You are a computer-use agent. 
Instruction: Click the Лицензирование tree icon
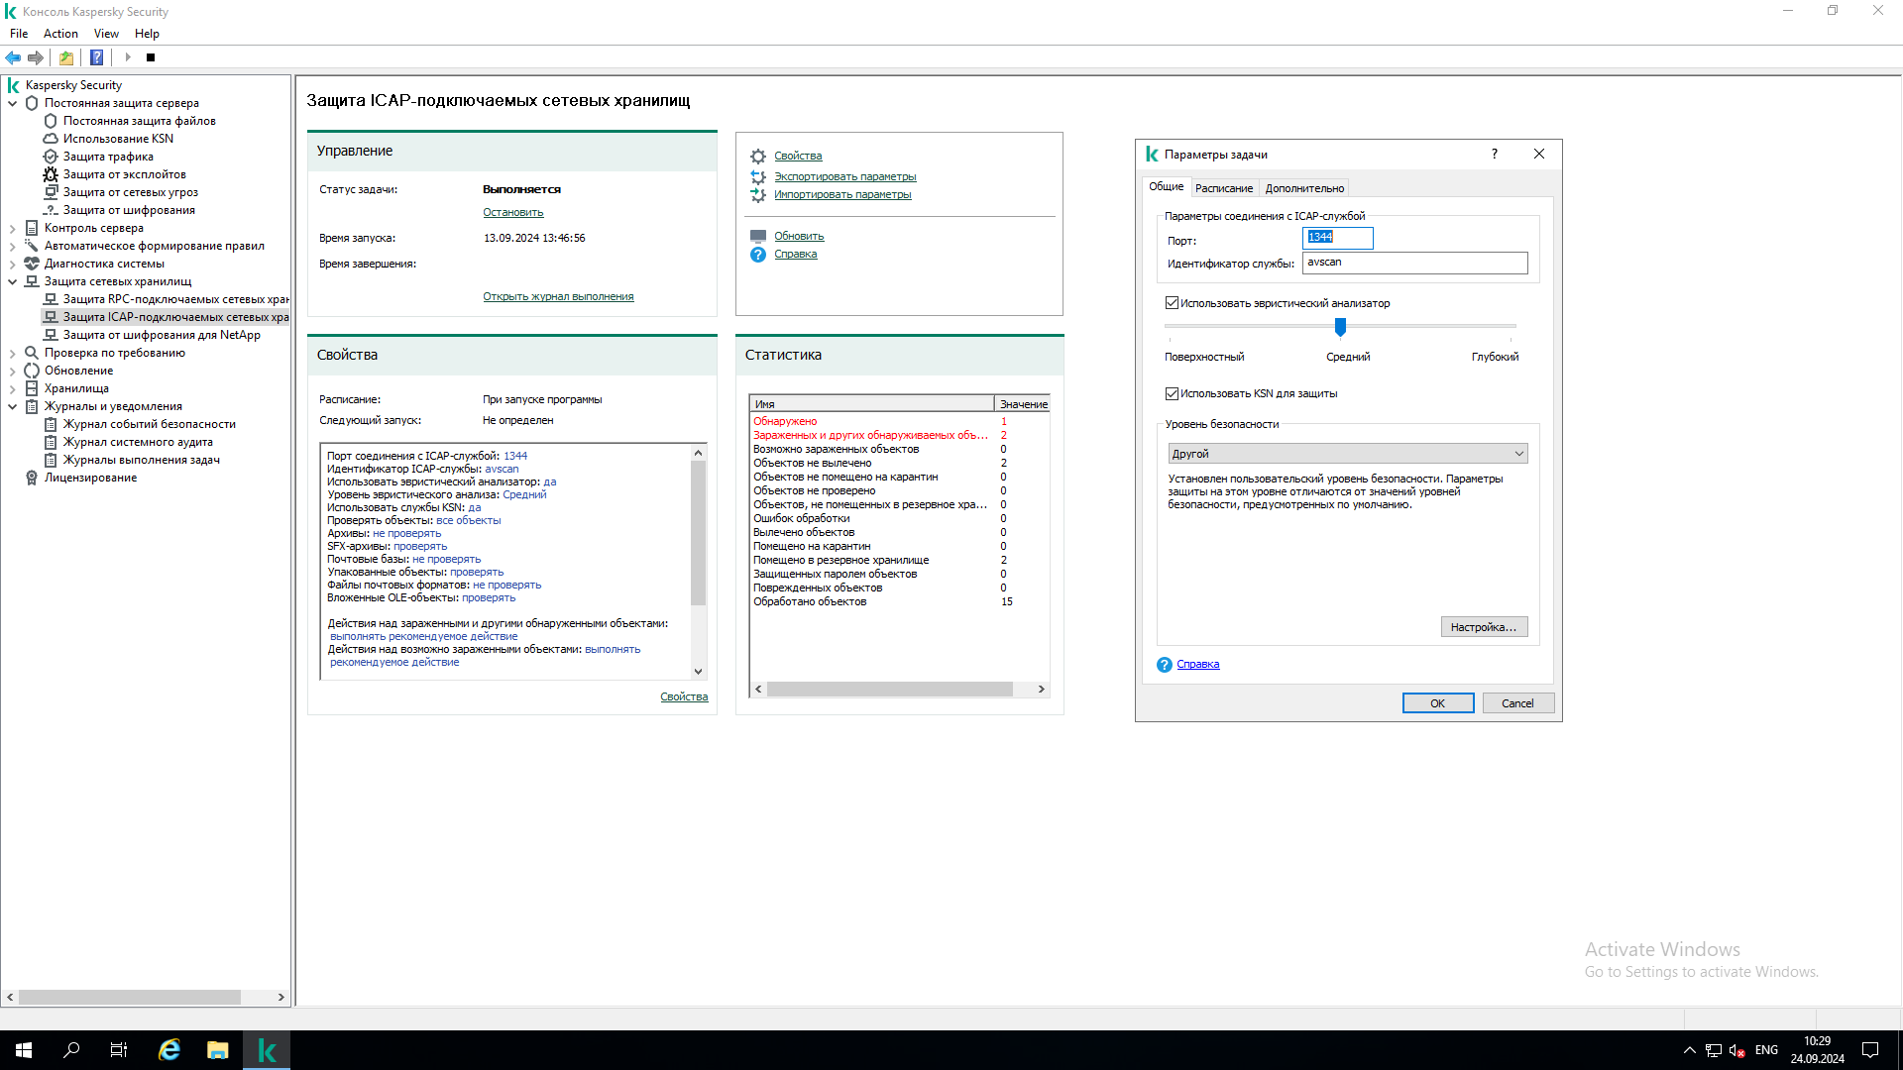point(32,478)
